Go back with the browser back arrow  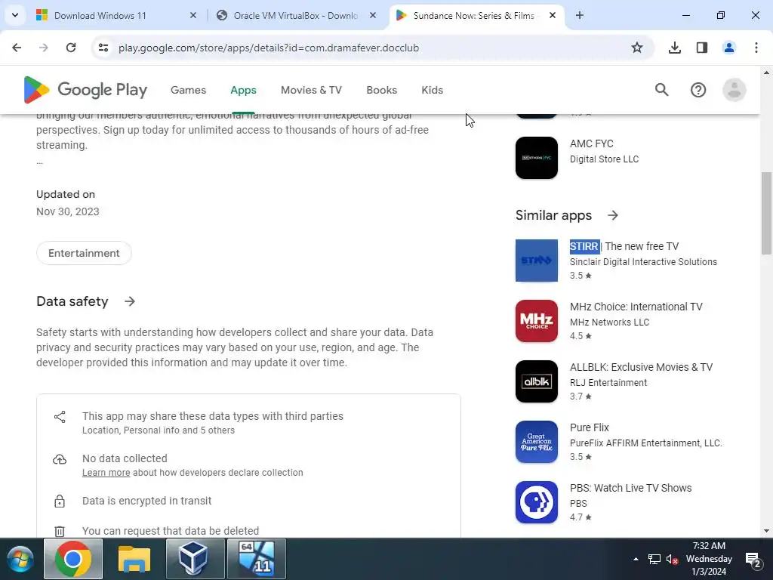[x=17, y=48]
